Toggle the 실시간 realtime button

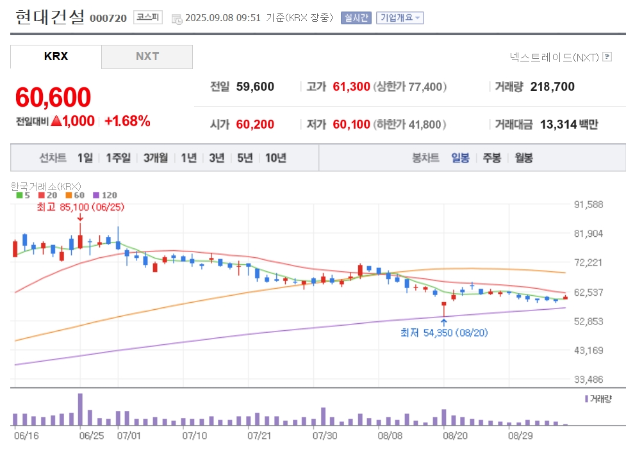click(x=356, y=18)
